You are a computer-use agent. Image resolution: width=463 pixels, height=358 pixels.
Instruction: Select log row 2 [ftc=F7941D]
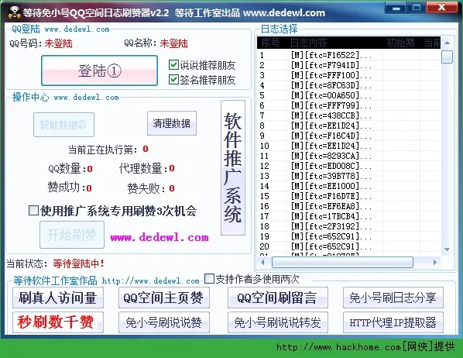pyautogui.click(x=349, y=65)
